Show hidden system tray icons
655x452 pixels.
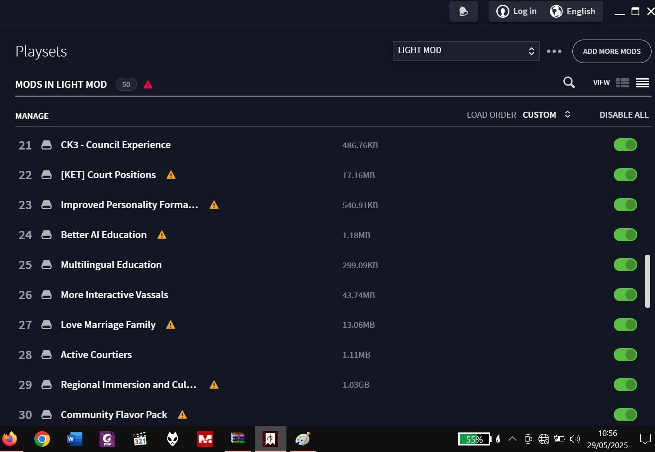(512, 439)
